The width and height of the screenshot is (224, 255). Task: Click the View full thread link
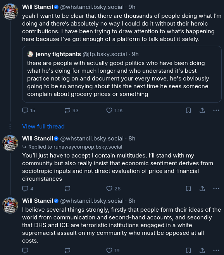coord(43,127)
